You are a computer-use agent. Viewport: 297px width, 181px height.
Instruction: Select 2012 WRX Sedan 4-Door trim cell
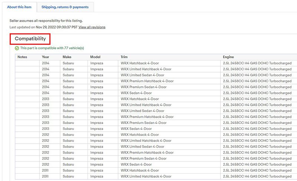pyautogui.click(x=169, y=164)
